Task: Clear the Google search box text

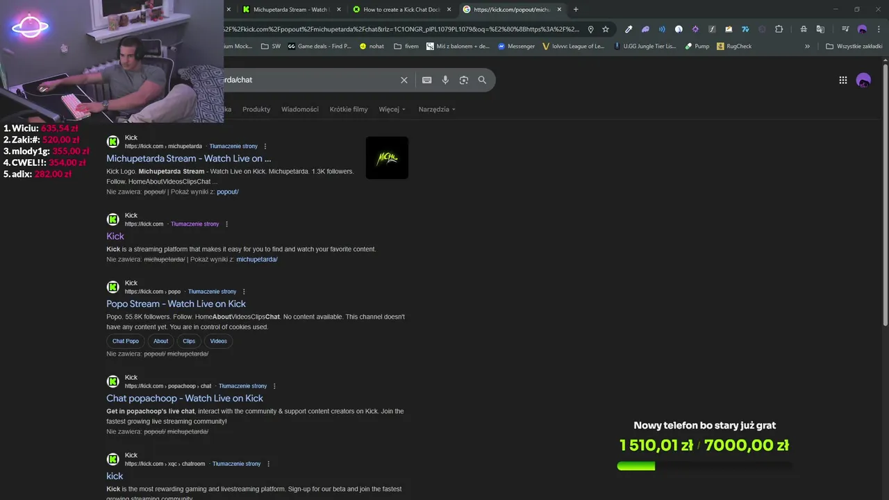Action: pos(404,80)
